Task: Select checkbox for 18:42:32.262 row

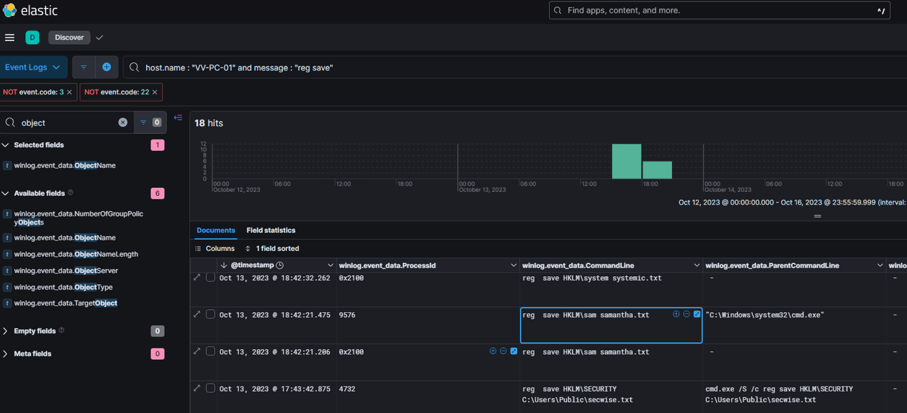Action: pyautogui.click(x=210, y=278)
